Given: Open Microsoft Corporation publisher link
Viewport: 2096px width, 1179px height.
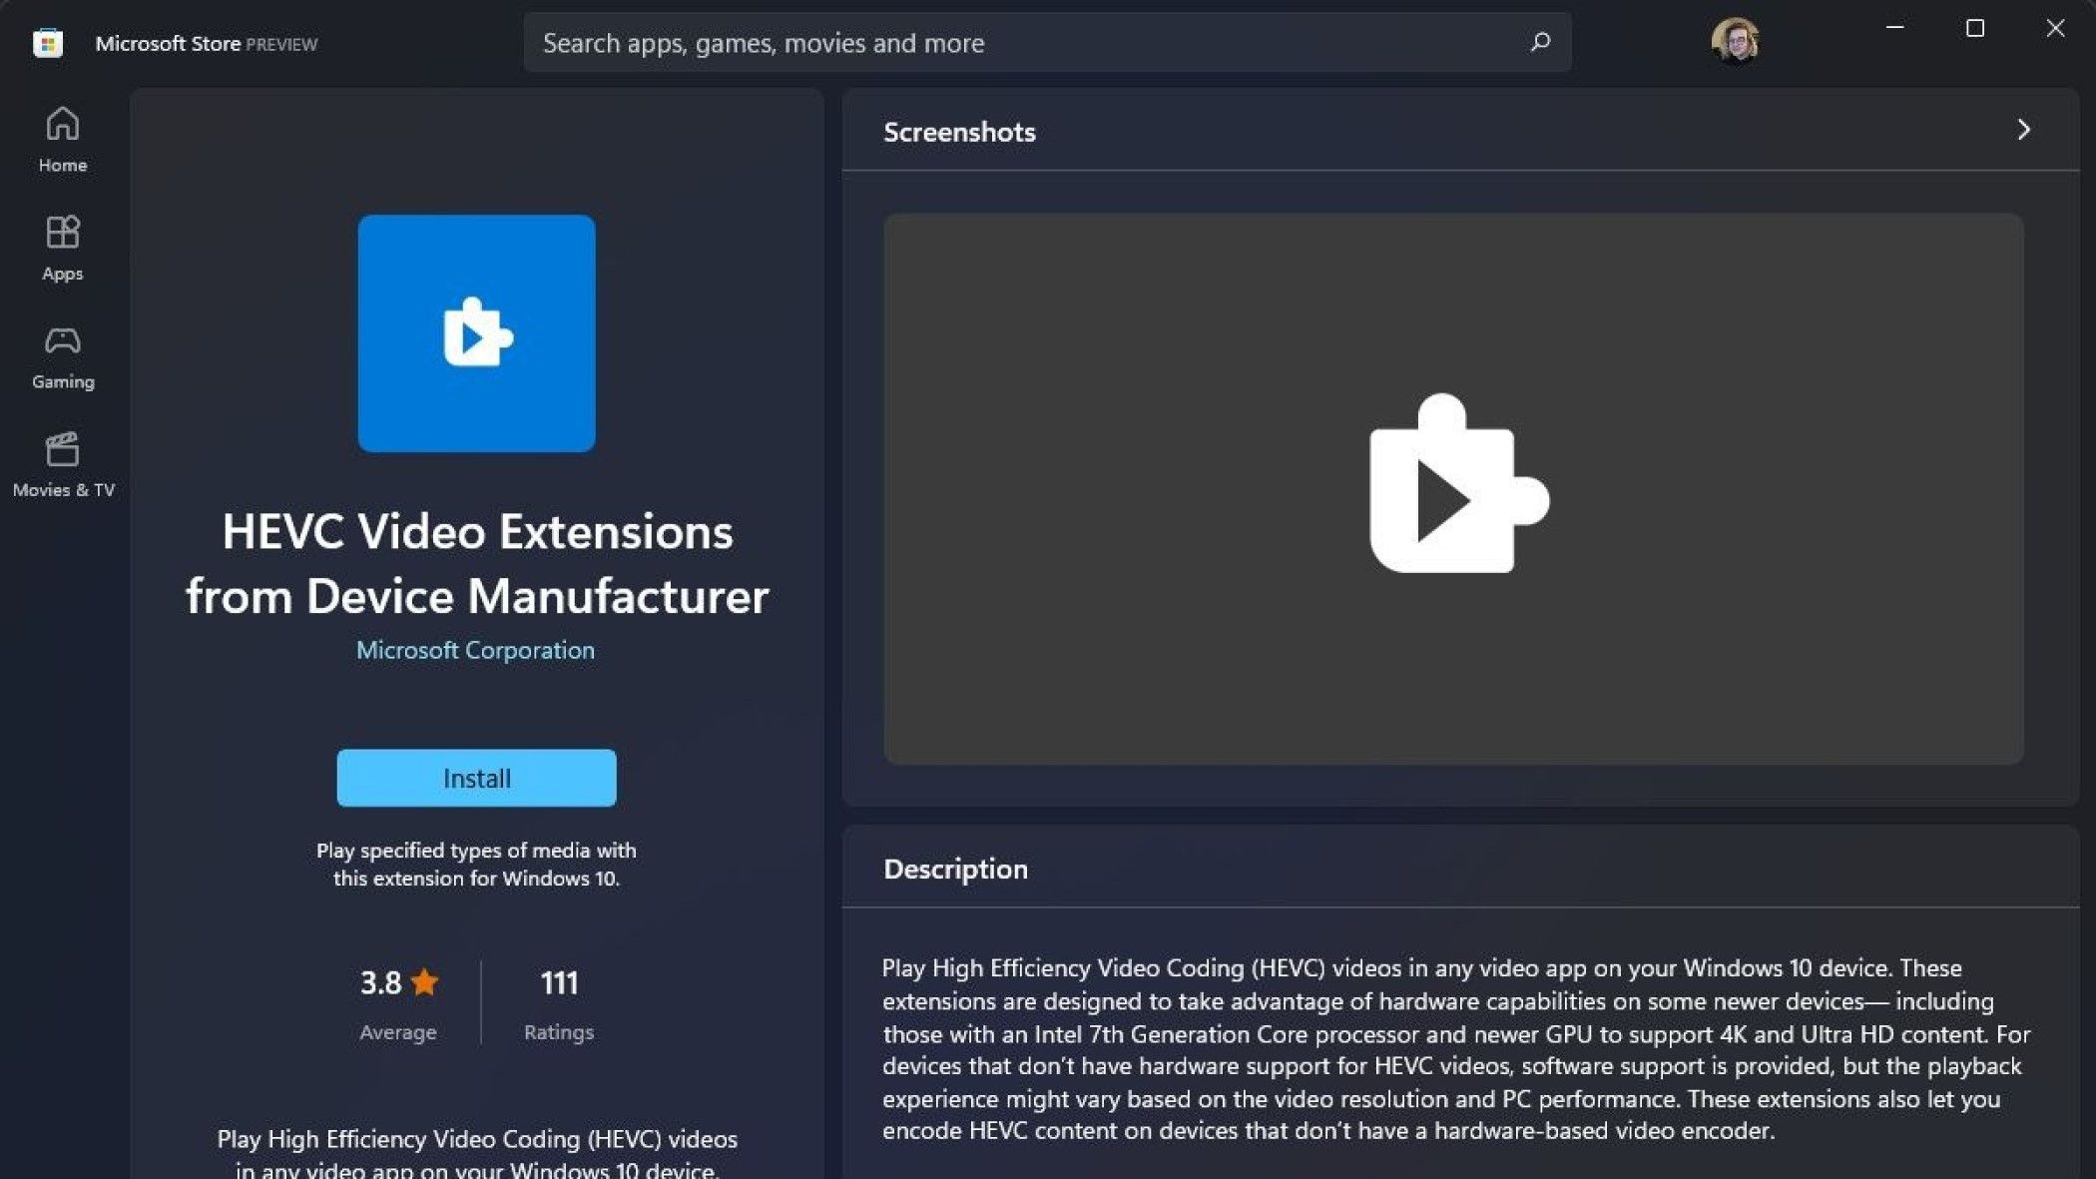Looking at the screenshot, I should 475,650.
